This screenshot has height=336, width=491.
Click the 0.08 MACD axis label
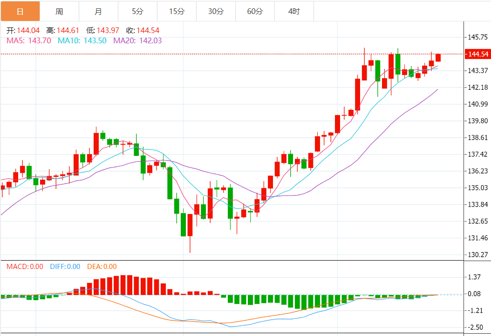click(474, 294)
